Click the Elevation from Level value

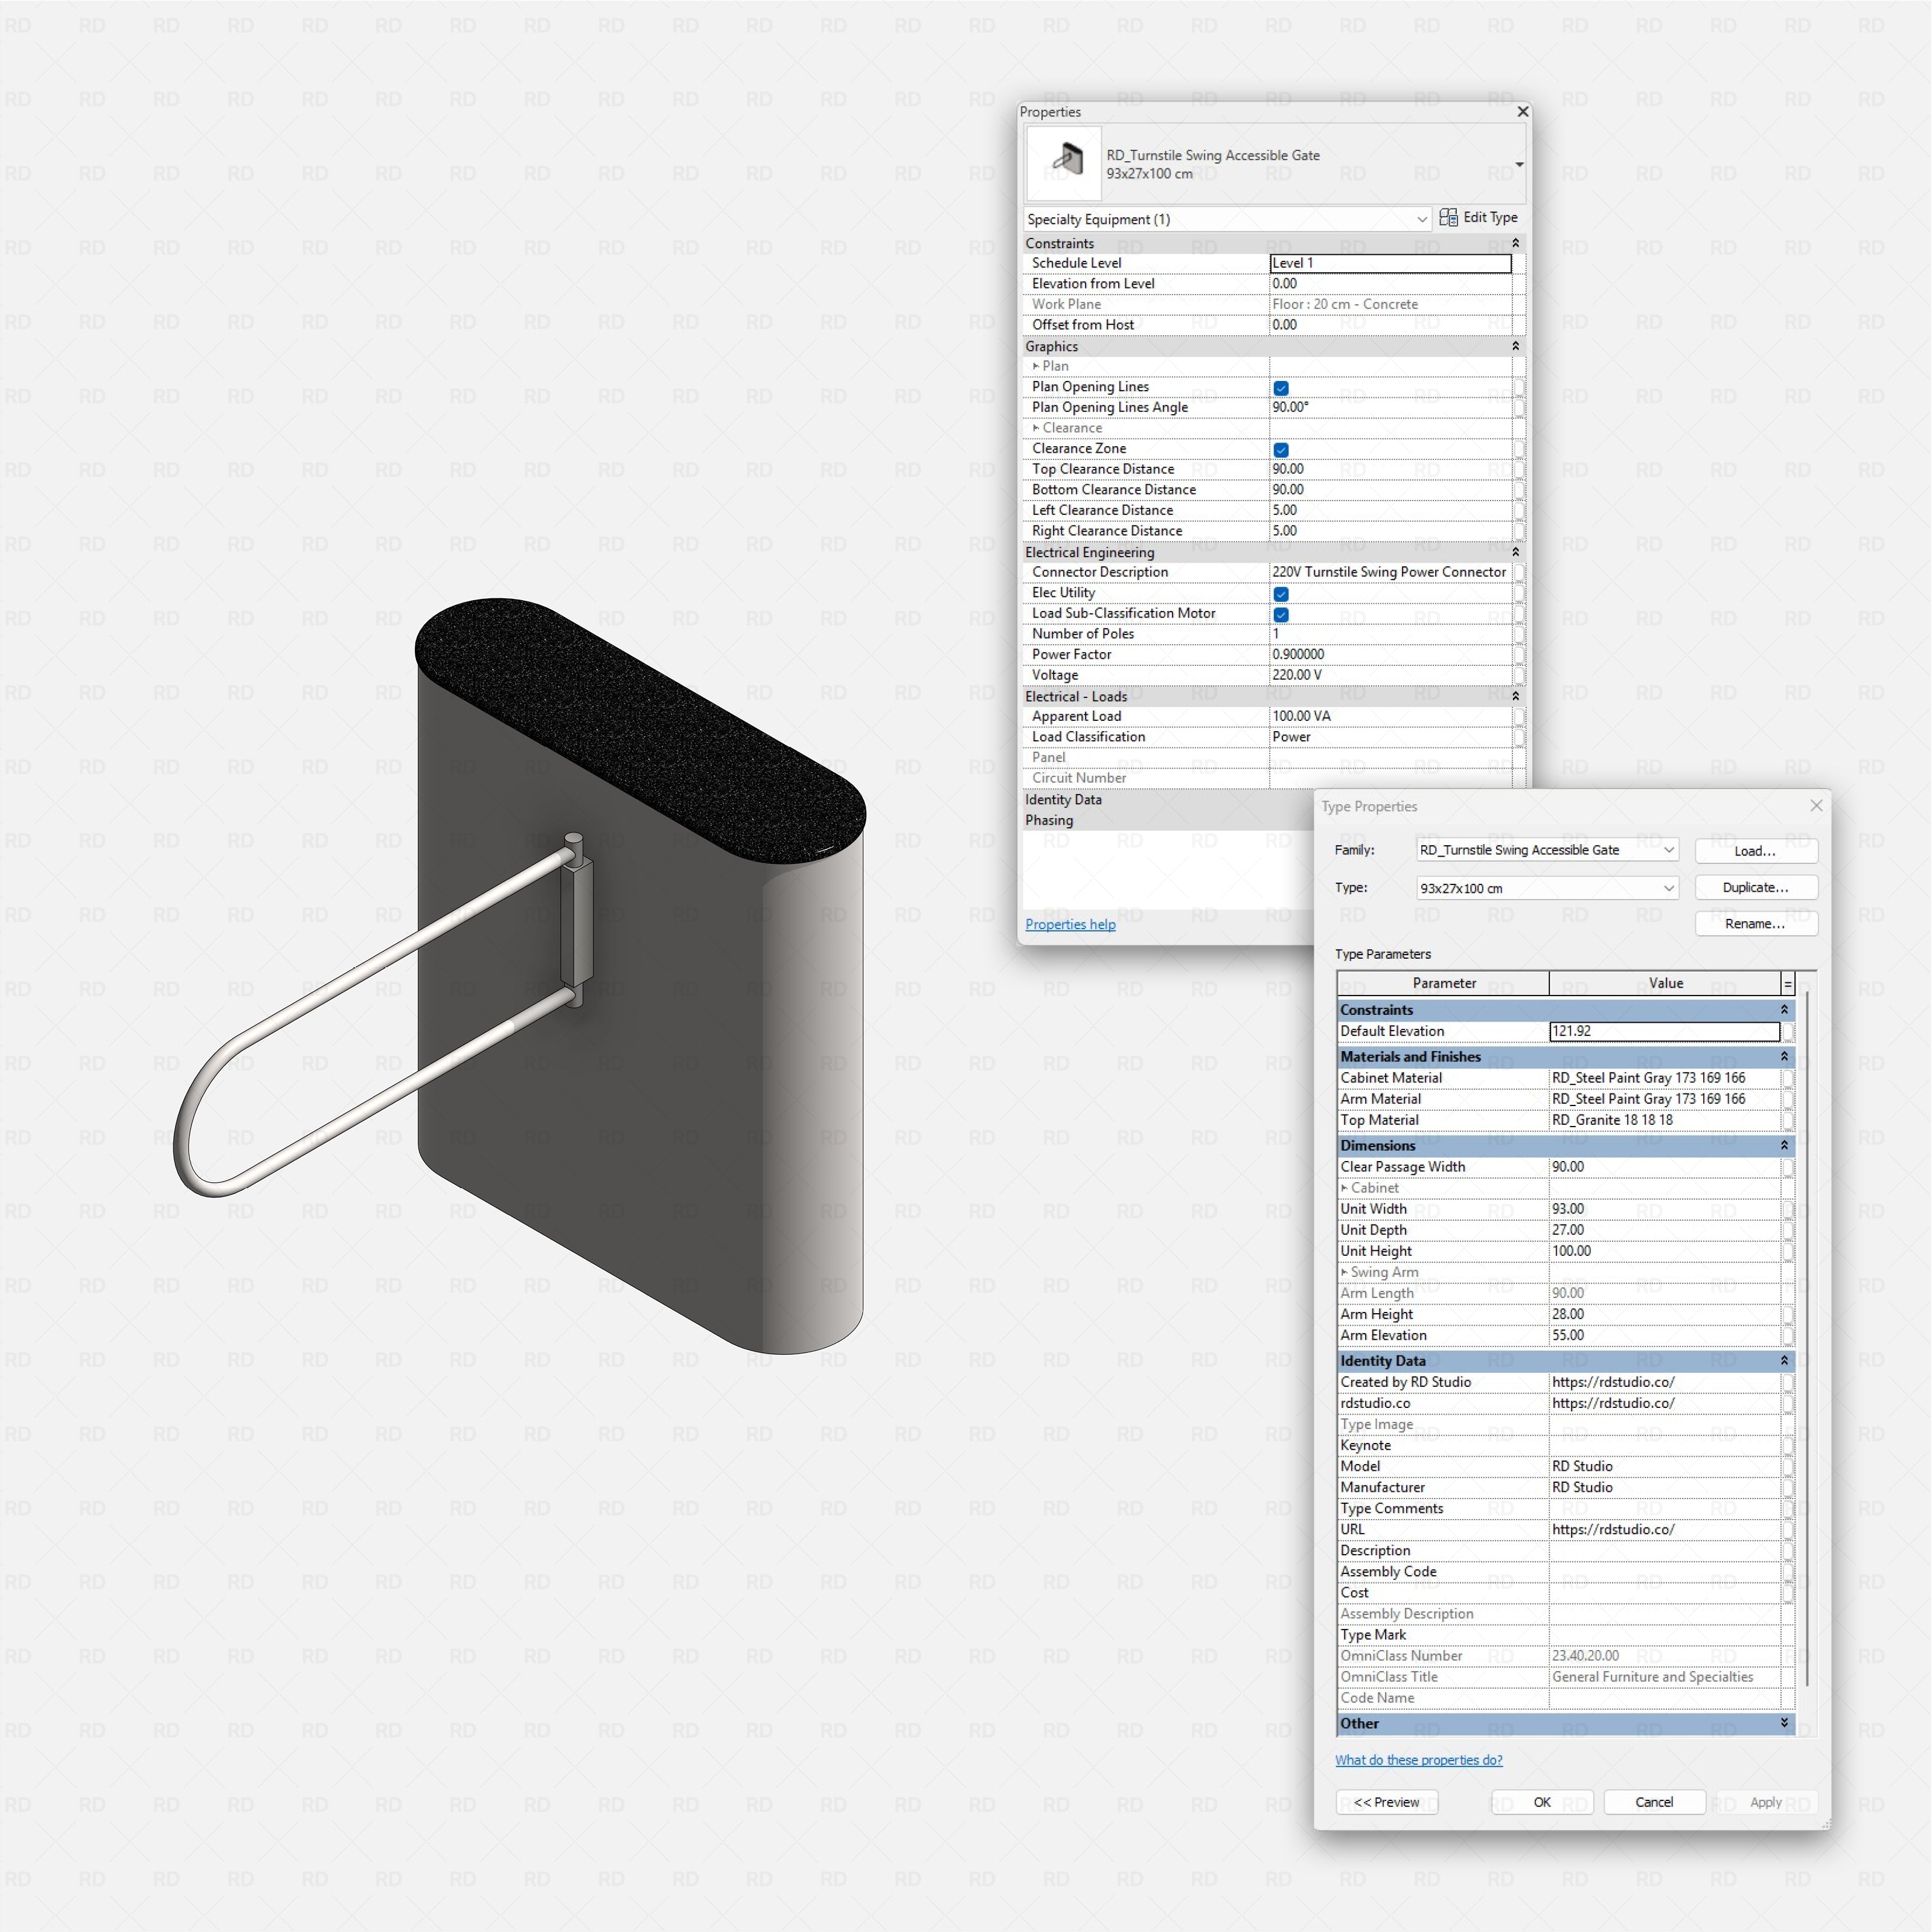[x=1390, y=284]
